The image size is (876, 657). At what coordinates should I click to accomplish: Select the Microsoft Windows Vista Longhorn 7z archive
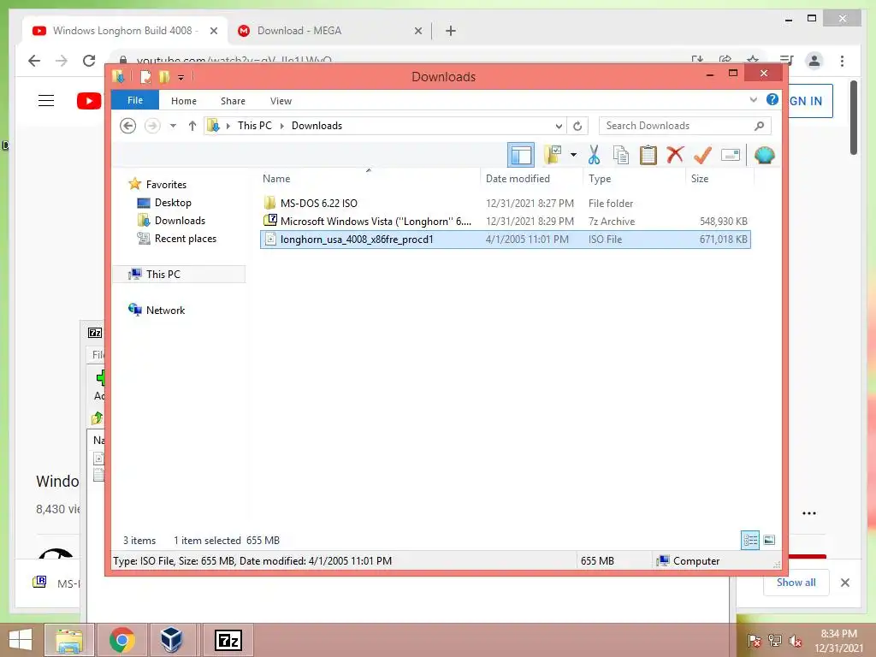[505, 222]
